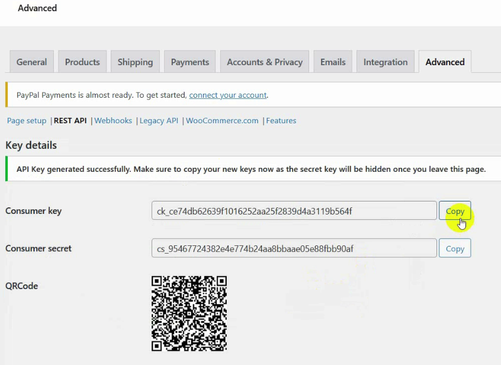Follow the 'connect your account' PayPal link
The image size is (501, 365).
click(x=228, y=95)
